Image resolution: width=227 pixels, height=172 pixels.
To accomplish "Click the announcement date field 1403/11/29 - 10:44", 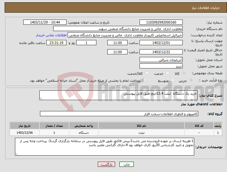I will click(45, 22).
